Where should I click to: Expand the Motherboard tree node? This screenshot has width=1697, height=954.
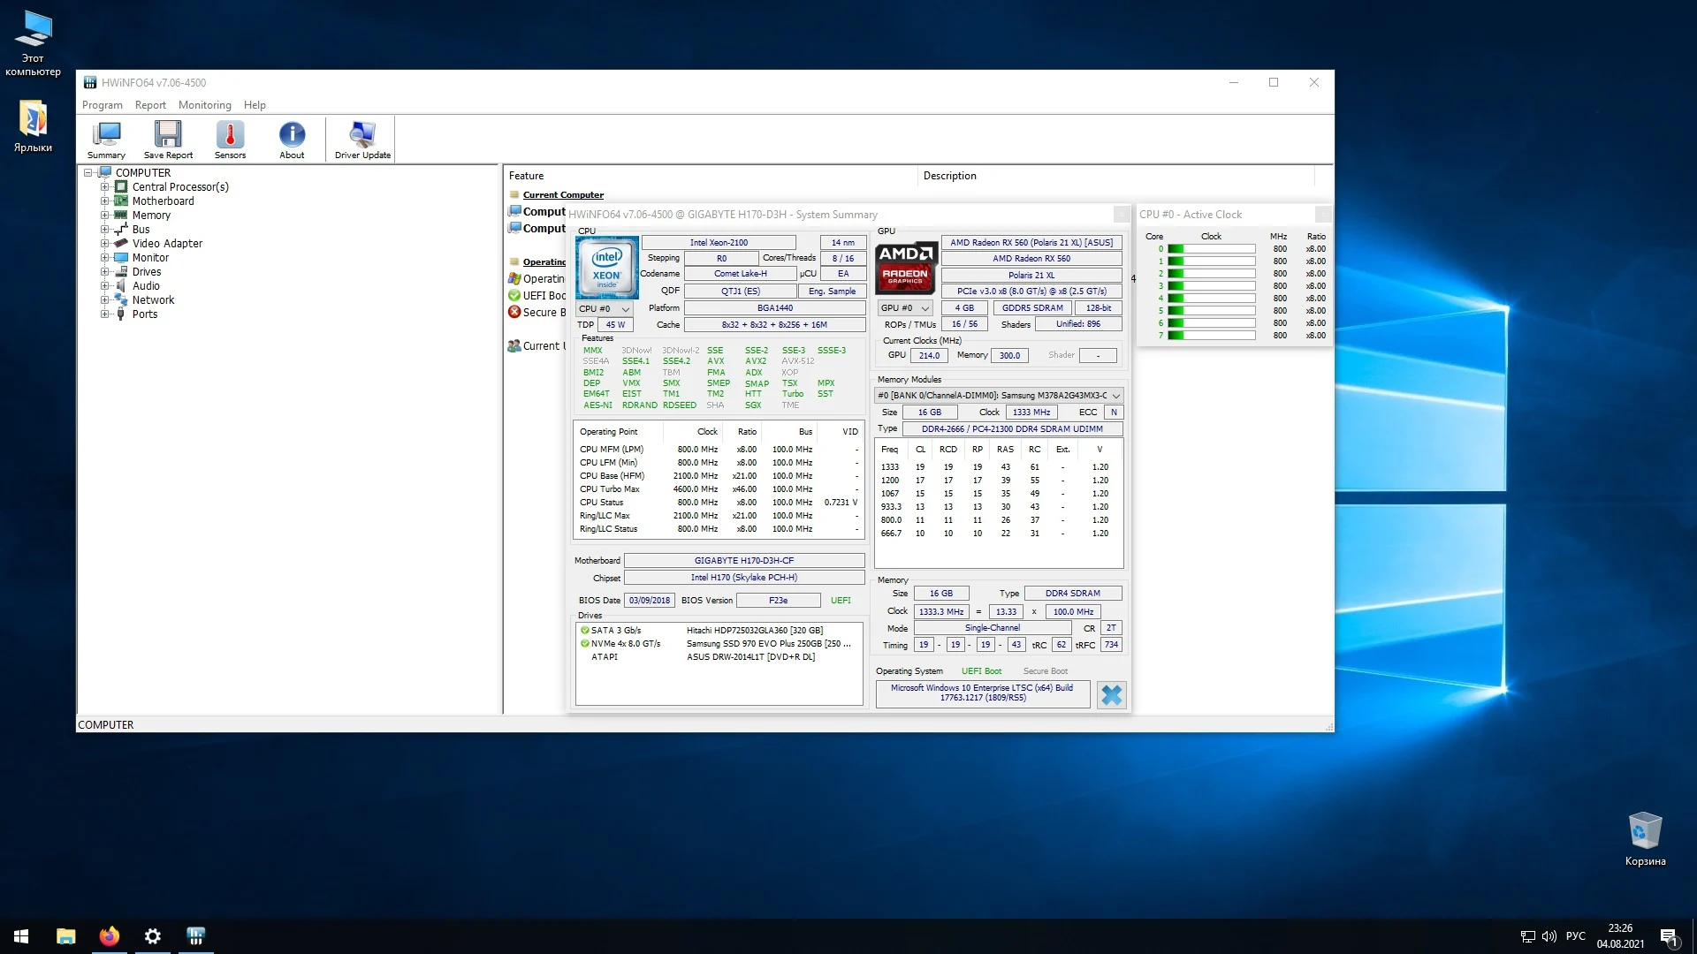tap(104, 201)
